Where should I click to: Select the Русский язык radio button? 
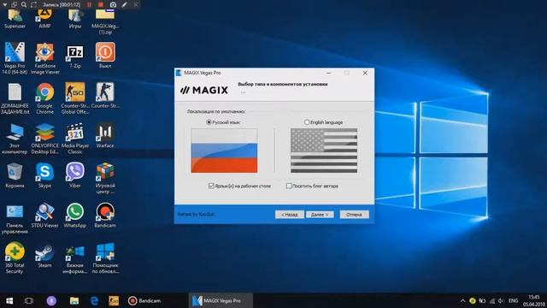tap(209, 122)
